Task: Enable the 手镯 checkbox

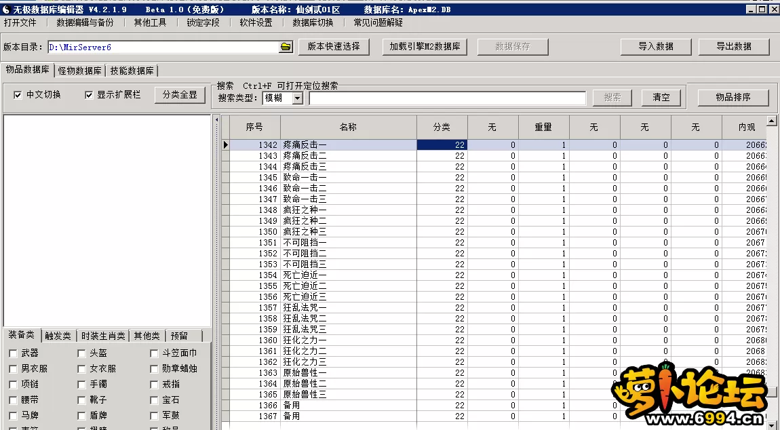Action: (x=81, y=385)
